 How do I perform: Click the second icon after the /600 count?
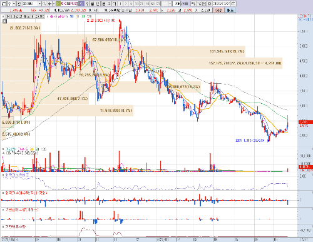[x=199, y=4]
